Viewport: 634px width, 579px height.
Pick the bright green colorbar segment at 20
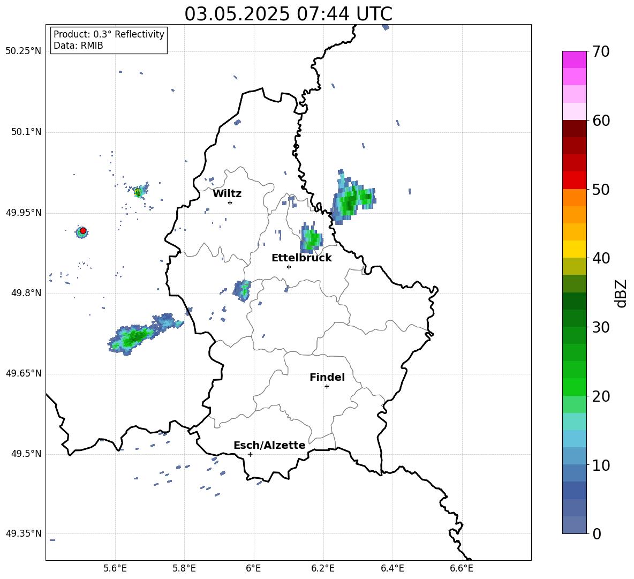574,387
